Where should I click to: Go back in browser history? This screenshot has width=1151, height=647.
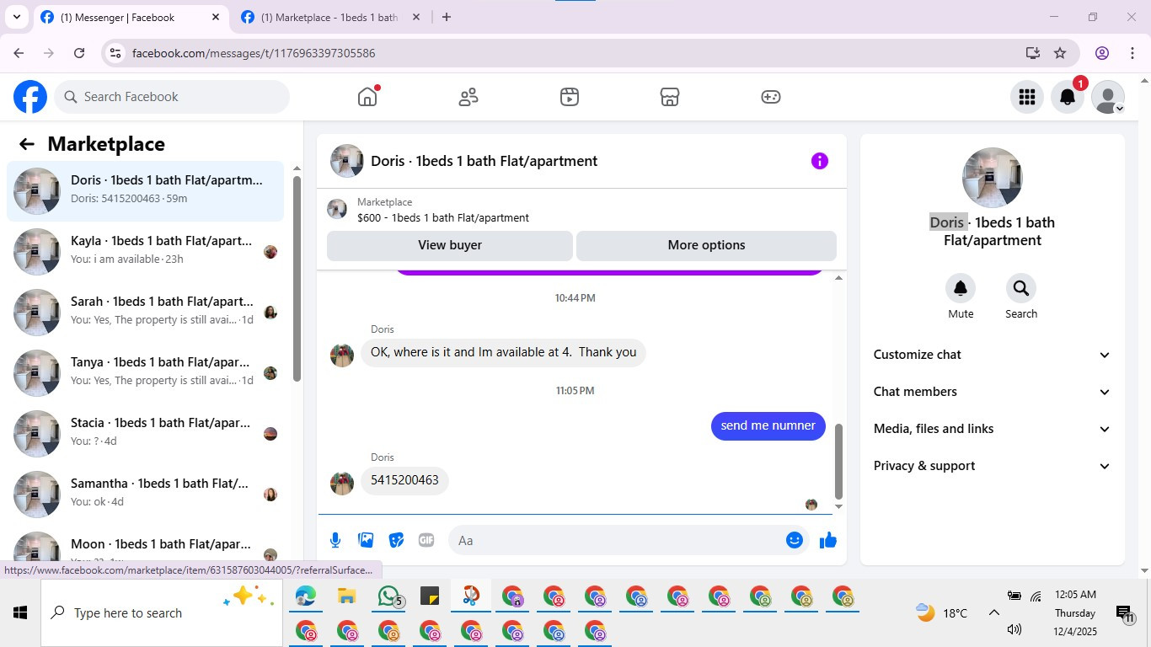pos(19,53)
